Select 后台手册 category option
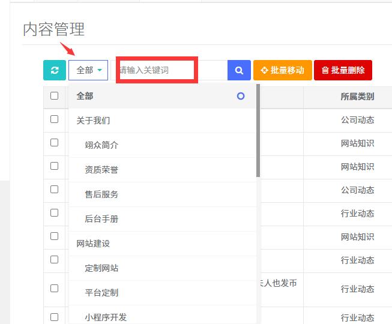The image size is (392, 324). pyautogui.click(x=101, y=219)
